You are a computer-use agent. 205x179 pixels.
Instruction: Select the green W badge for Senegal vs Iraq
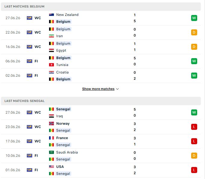(x=194, y=112)
